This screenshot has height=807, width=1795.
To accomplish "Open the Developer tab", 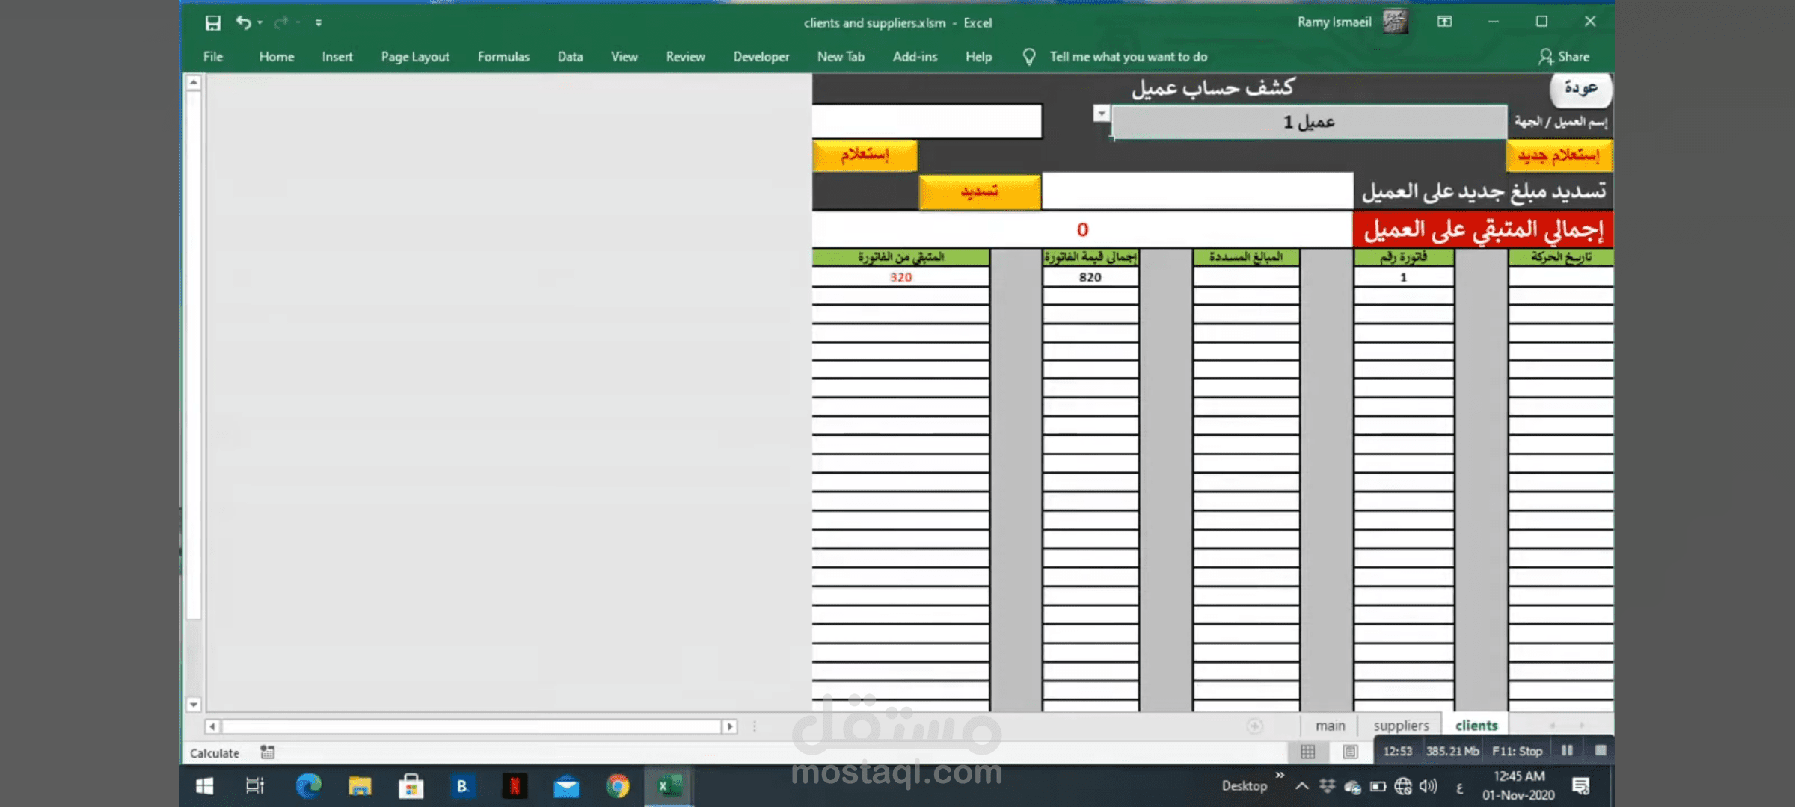I will [761, 57].
